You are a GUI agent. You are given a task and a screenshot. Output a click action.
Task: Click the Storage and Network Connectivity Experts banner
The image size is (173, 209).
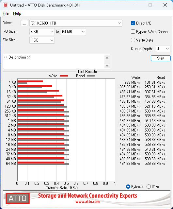(x=87, y=196)
